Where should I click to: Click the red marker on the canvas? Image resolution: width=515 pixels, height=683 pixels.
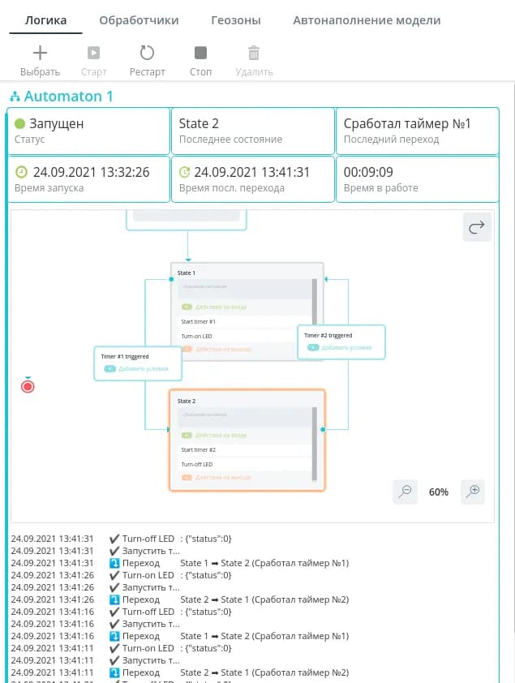pyautogui.click(x=28, y=386)
